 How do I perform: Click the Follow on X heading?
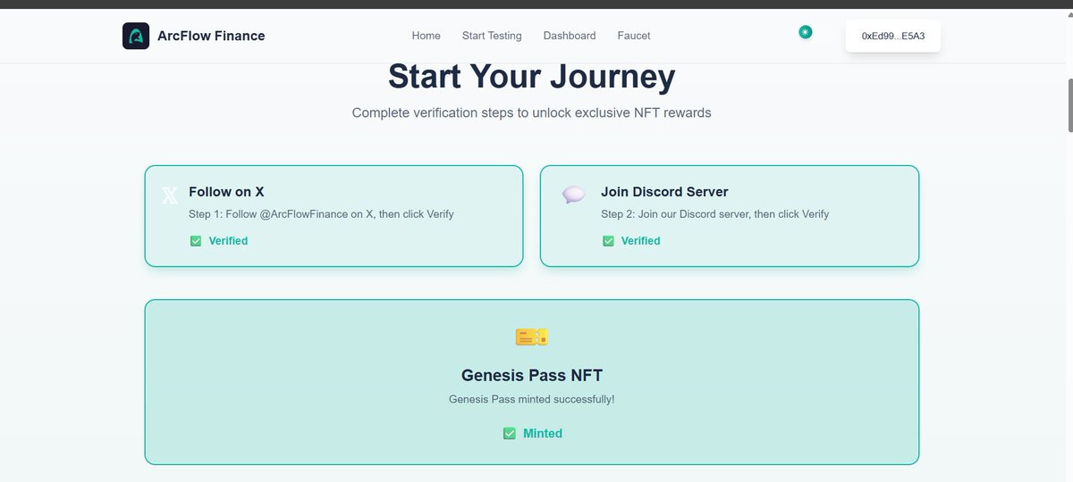point(226,192)
